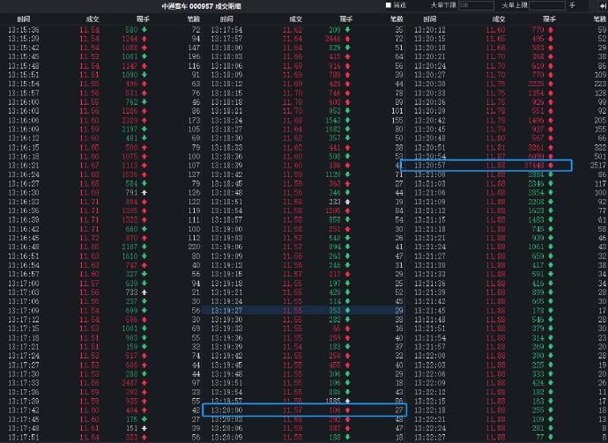Select the 13:21:45 trade time
The width and height of the screenshot is (608, 443).
[430, 310]
